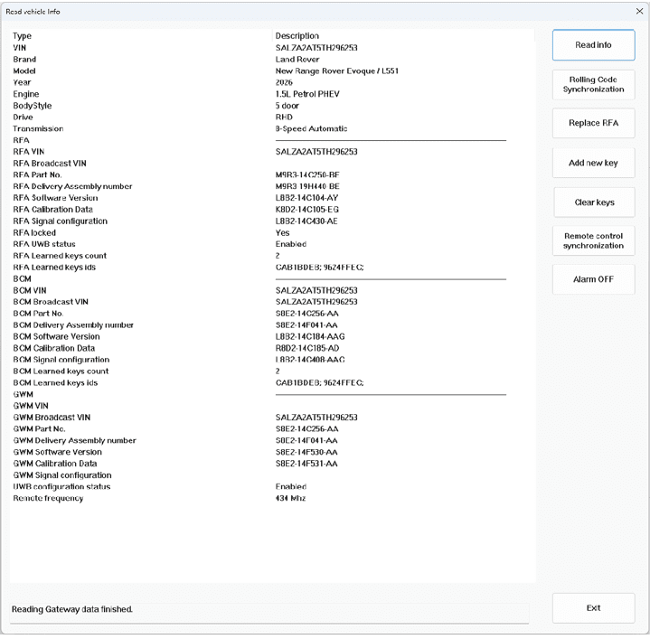Image resolution: width=650 pixels, height=639 pixels.
Task: Click the Land Rover brand value
Action: [297, 60]
